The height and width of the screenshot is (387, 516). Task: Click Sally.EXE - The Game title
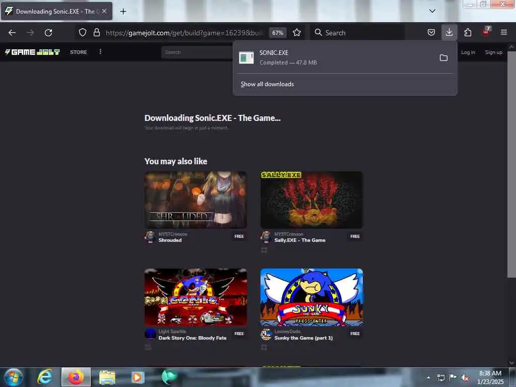(300, 240)
